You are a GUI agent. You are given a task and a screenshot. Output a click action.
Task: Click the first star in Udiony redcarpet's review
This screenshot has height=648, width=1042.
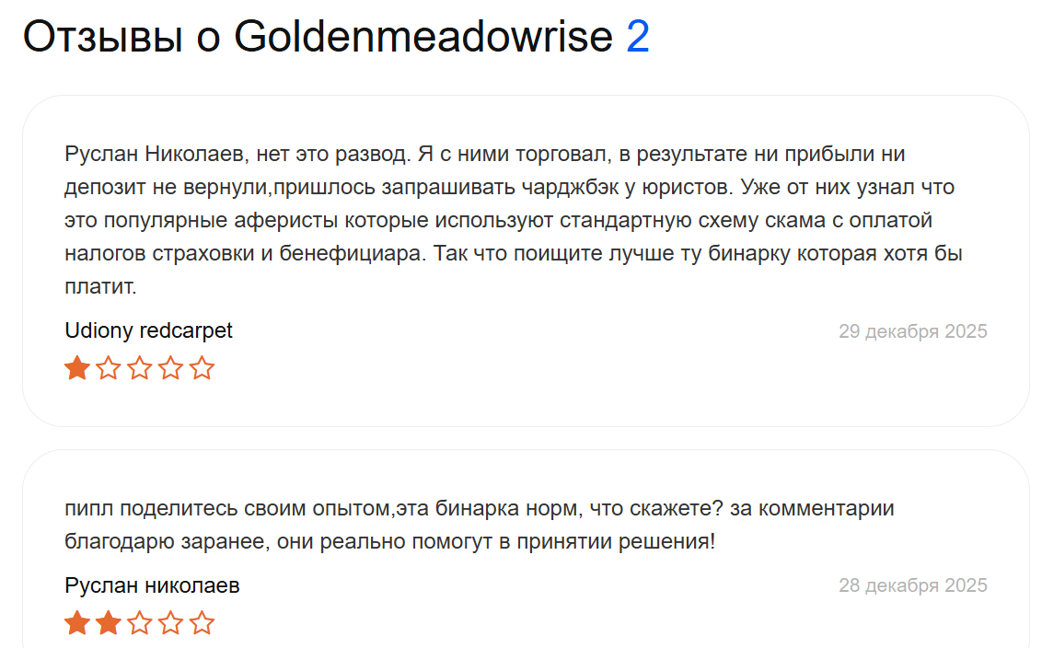tap(77, 369)
